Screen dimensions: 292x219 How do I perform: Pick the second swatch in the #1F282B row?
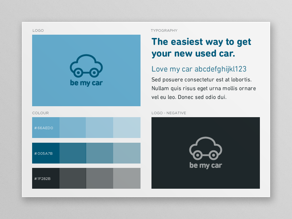coord(73,178)
